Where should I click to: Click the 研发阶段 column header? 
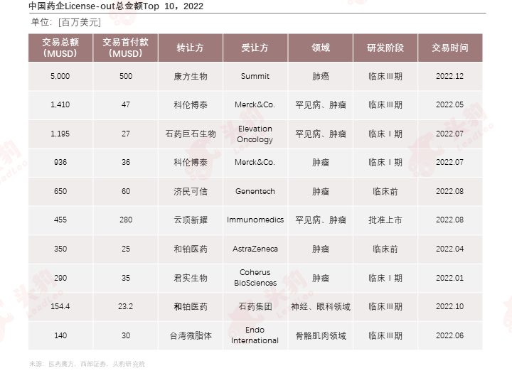pyautogui.click(x=385, y=48)
